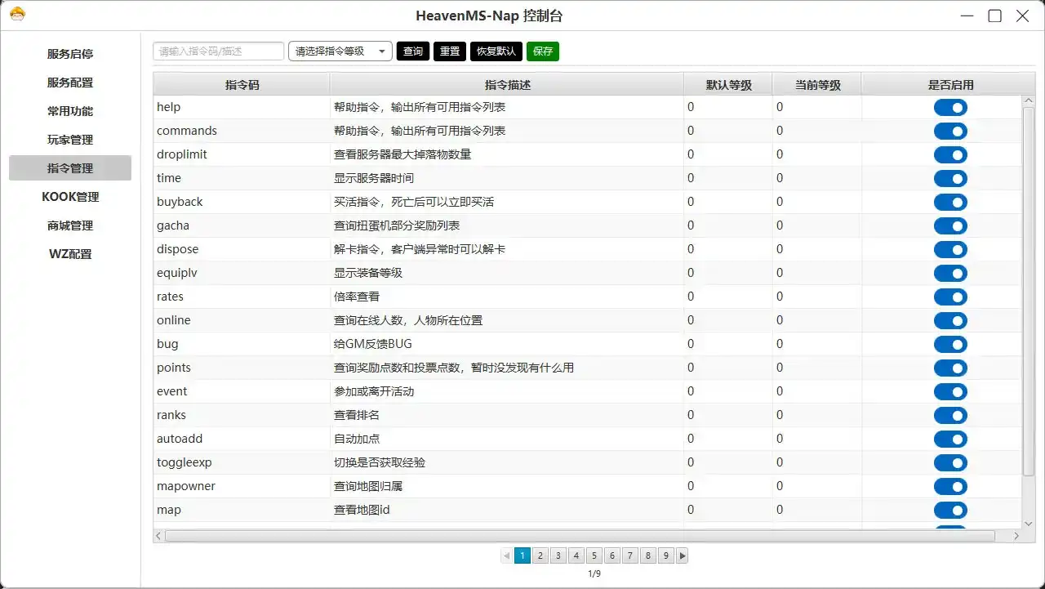1045x589 pixels.
Task: Switch to the KOOK管理 section
Action: click(70, 197)
